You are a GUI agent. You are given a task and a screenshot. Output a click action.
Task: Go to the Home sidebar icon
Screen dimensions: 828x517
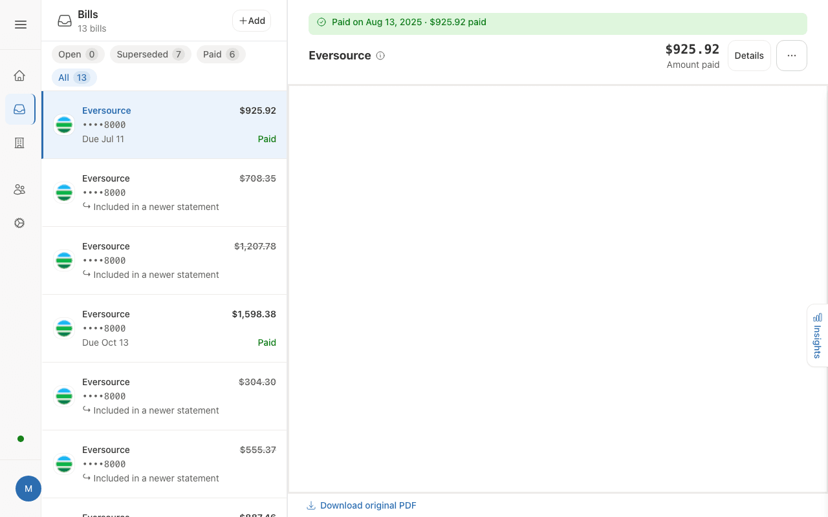(x=19, y=76)
